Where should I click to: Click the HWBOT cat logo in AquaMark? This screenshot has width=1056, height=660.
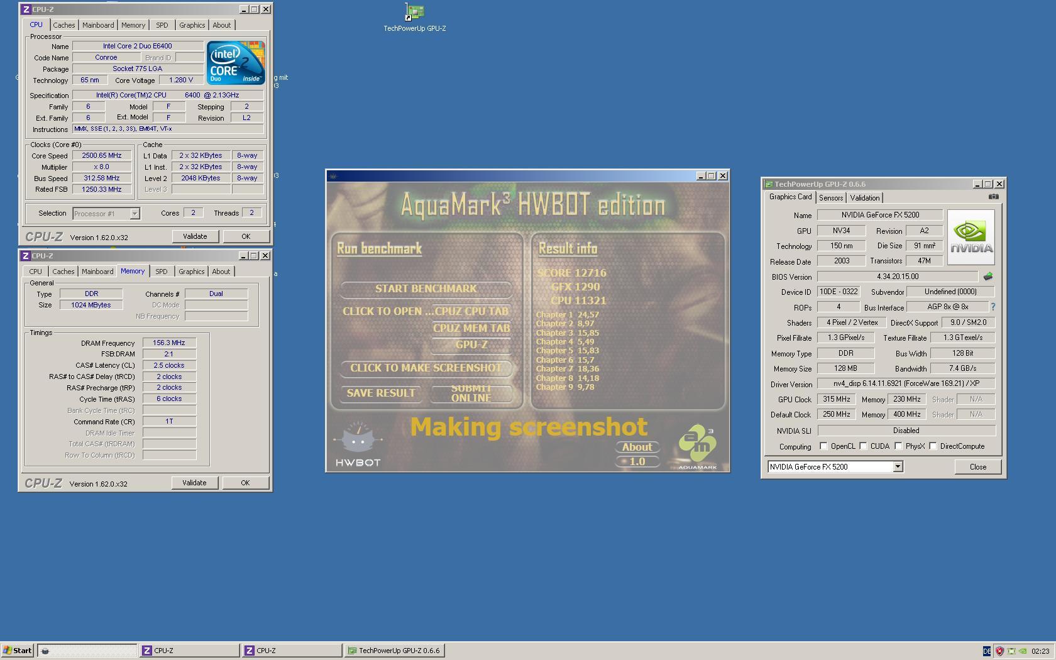pos(358,444)
